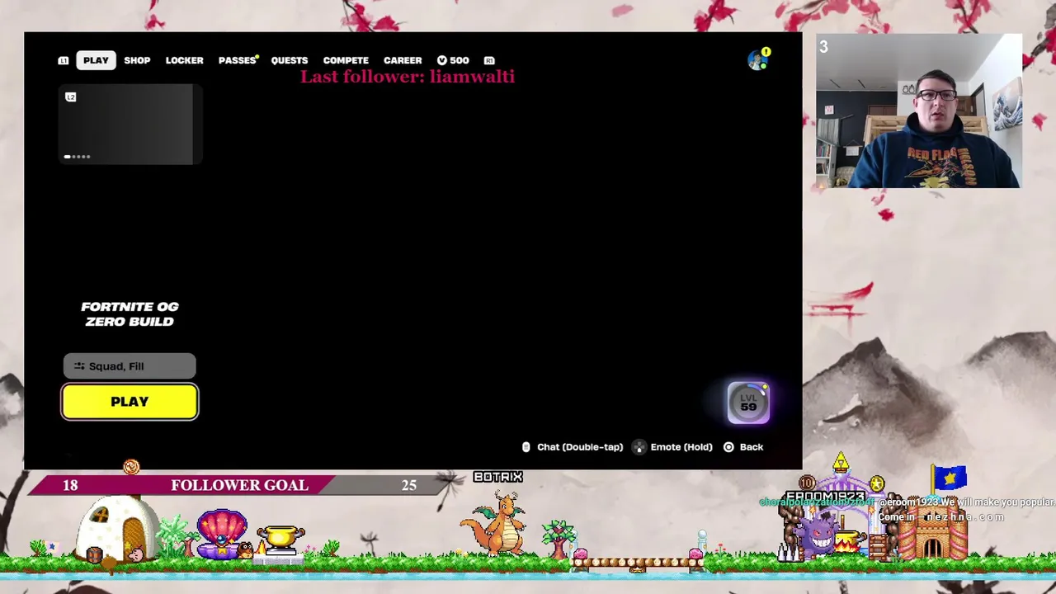Click the follower goal number 25
This screenshot has width=1056, height=594.
coord(409,485)
